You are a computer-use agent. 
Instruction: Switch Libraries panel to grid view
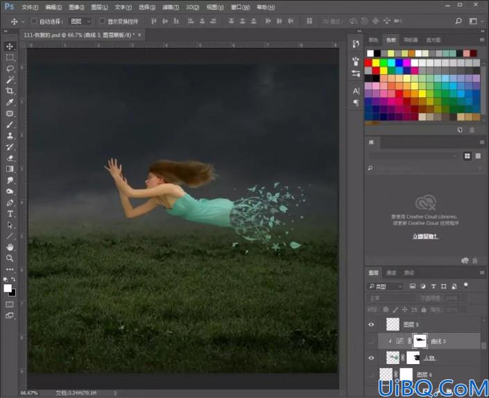[x=467, y=156]
